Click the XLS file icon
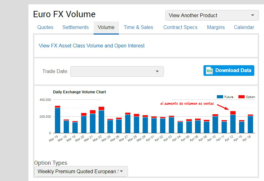The height and width of the screenshot is (181, 264). [209, 71]
